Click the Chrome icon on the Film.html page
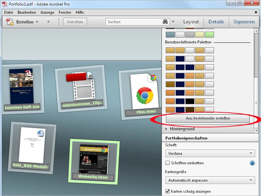261x196 pixels. pos(145,95)
